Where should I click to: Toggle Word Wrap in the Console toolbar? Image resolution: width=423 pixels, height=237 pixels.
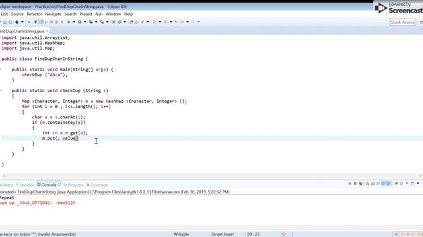click(x=378, y=183)
